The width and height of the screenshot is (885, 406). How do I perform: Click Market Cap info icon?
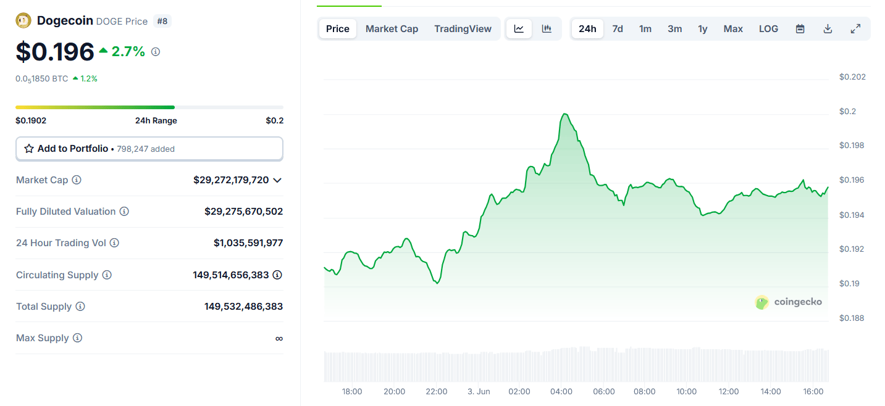(x=77, y=180)
